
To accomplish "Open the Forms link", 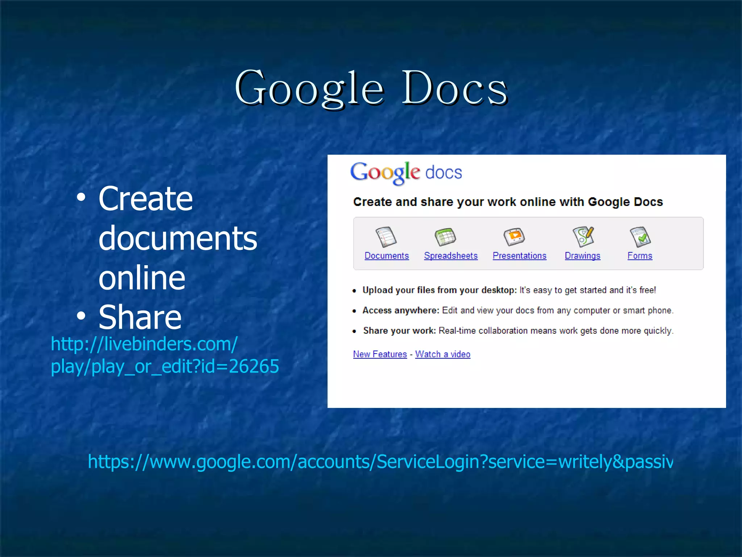I will point(640,256).
